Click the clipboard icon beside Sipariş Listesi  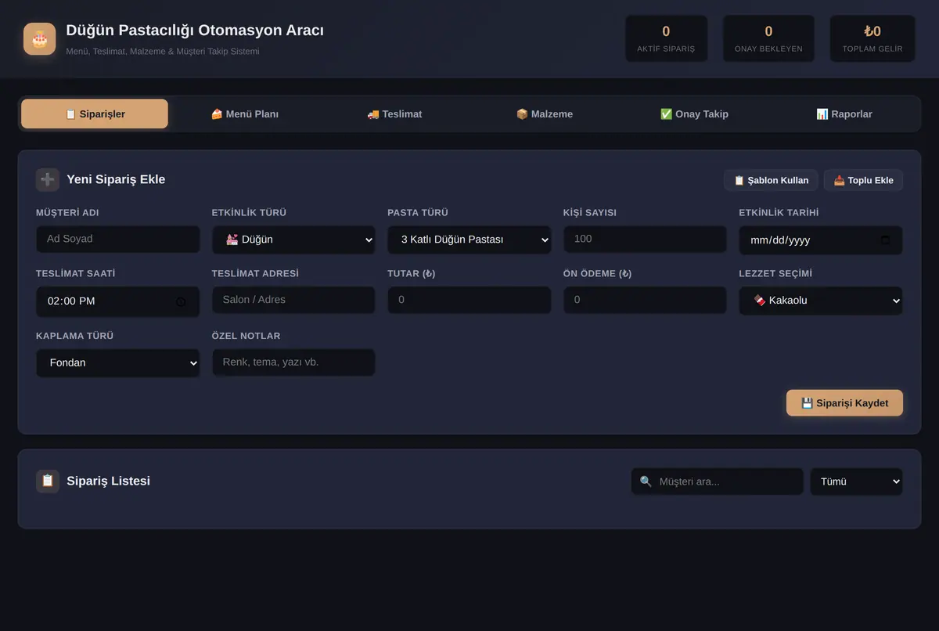(48, 481)
